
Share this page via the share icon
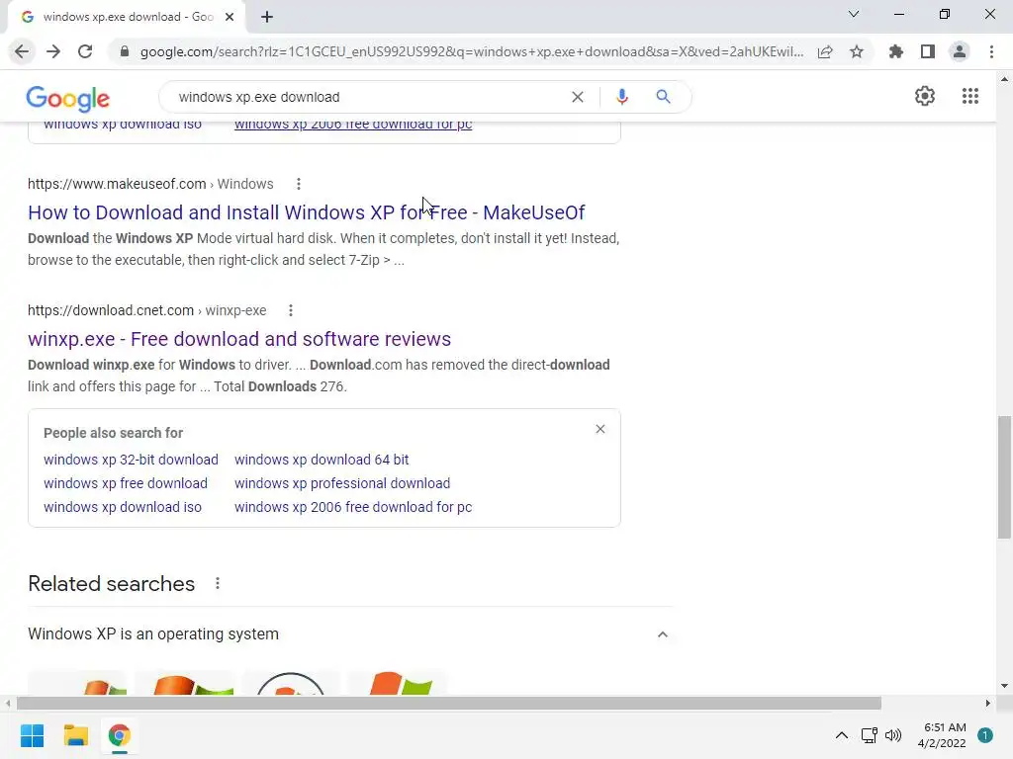pos(825,51)
